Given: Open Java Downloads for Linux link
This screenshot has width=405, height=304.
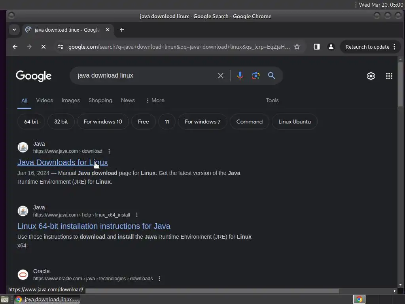Looking at the screenshot, I should 62,162.
